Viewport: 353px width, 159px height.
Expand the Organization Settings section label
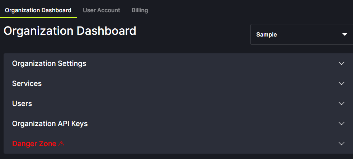[49, 63]
